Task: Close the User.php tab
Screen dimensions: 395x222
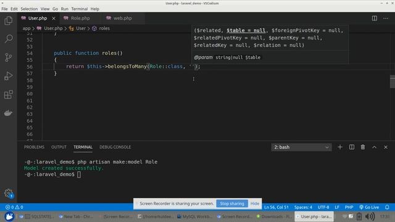Action: (x=54, y=18)
